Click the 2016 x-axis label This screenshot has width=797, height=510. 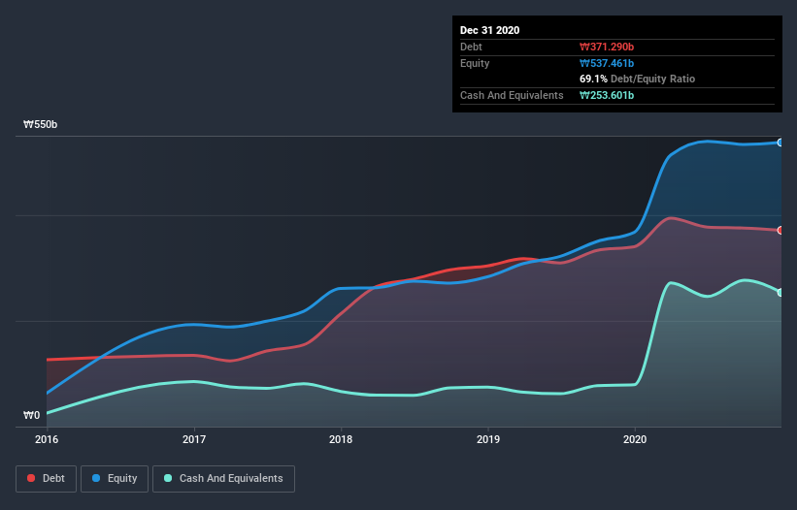coord(47,439)
